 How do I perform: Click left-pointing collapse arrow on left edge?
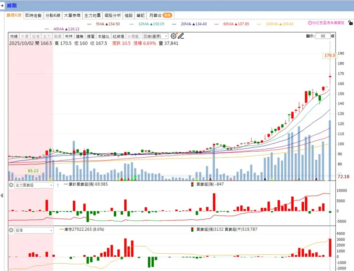(2, 195)
